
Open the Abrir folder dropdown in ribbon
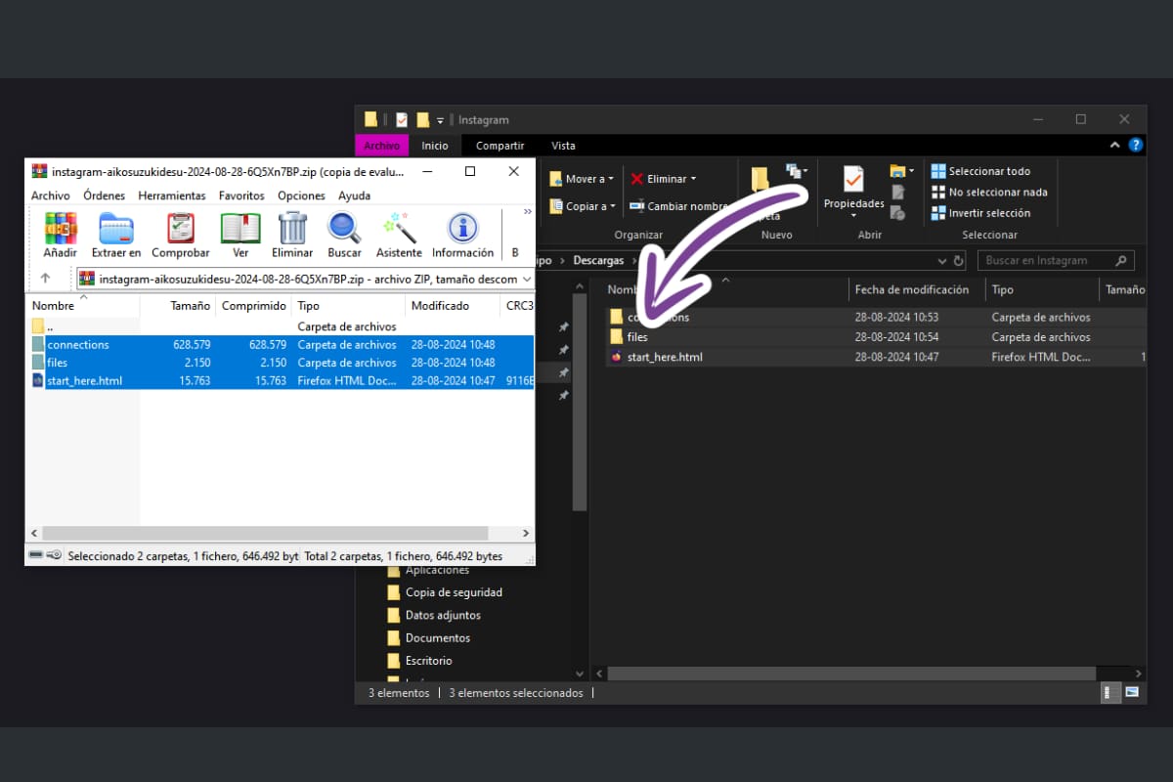click(x=902, y=171)
